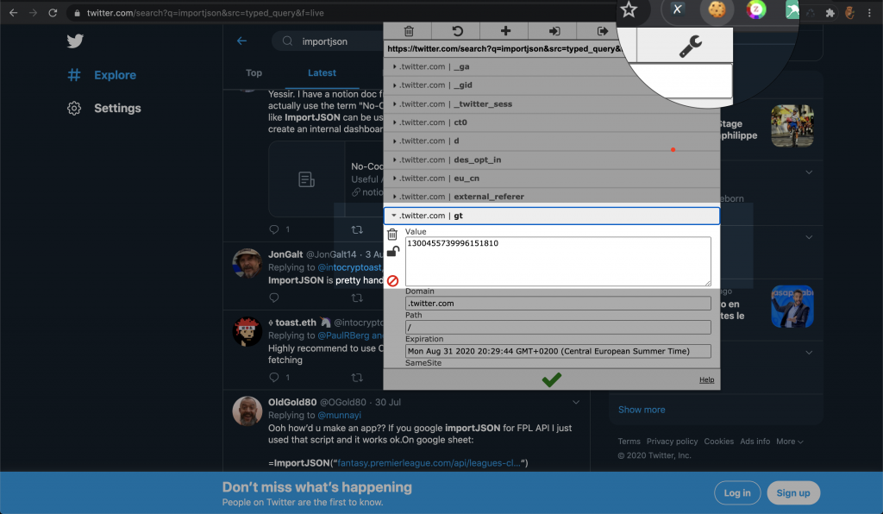Open the Extensions puzzle-piece menu
This screenshot has width=883, height=514.
[x=830, y=13]
